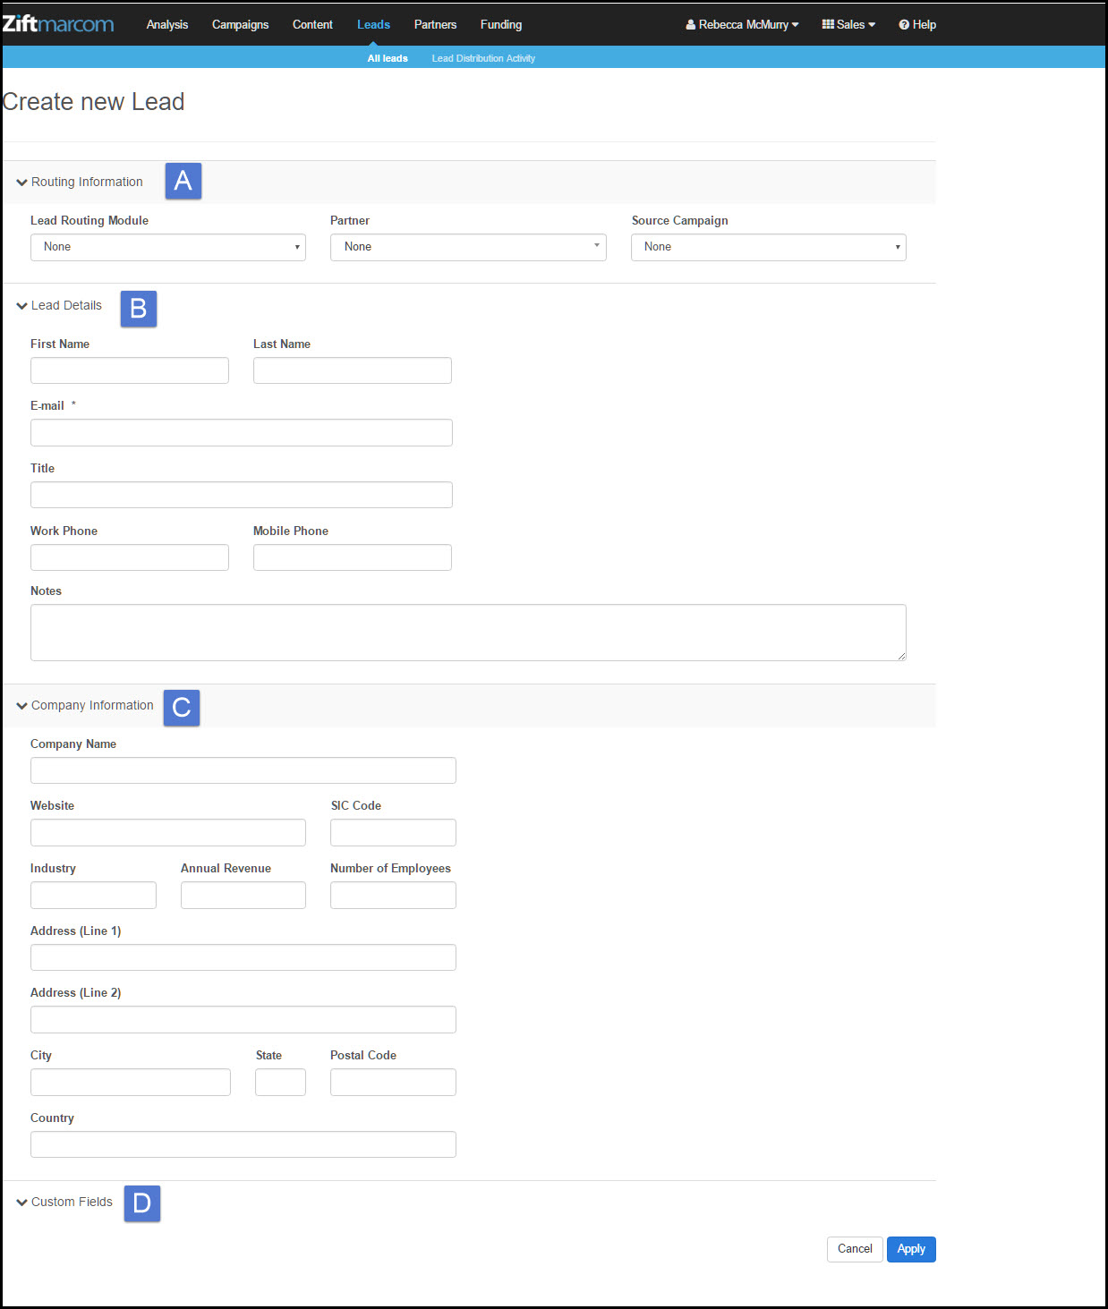1108x1309 pixels.
Task: Focus the E-mail input field
Action: pos(242,432)
